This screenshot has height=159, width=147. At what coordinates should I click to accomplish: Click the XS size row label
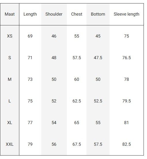[10, 36]
